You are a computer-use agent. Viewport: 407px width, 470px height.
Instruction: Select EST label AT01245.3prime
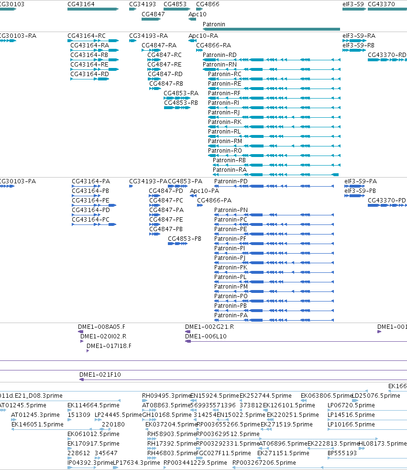click(x=35, y=415)
